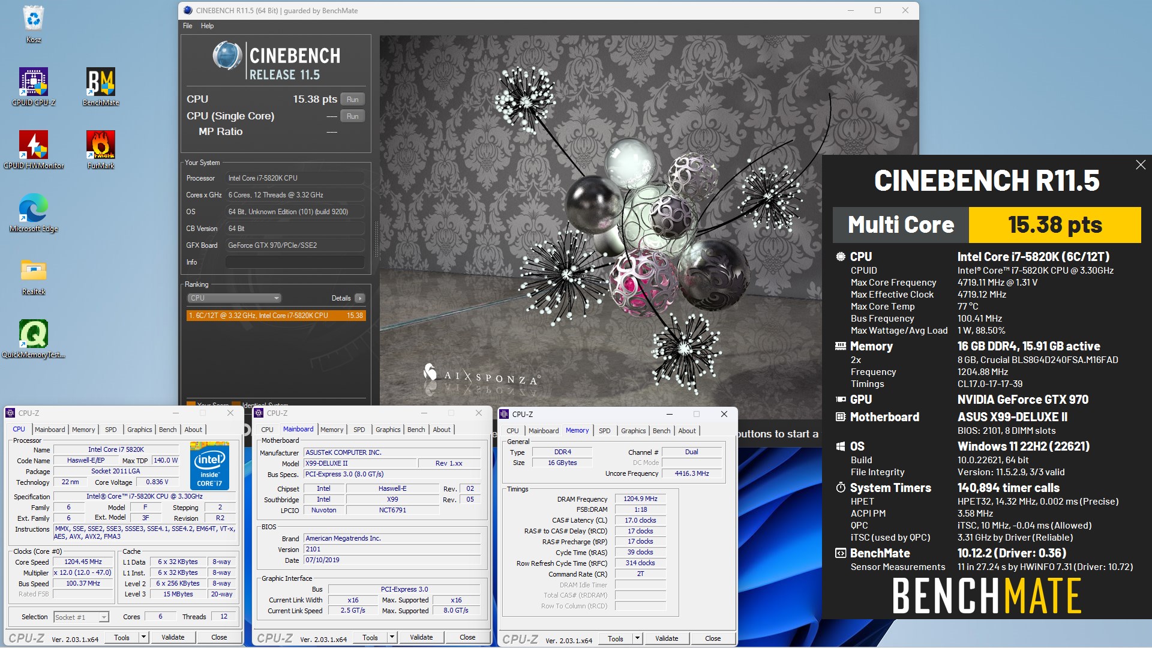Switch to SPD tab in first CPU-Z window

[111, 430]
